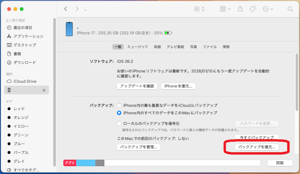Switch to the 映画 tab
The height and width of the screenshot is (174, 300).
(x=157, y=47)
